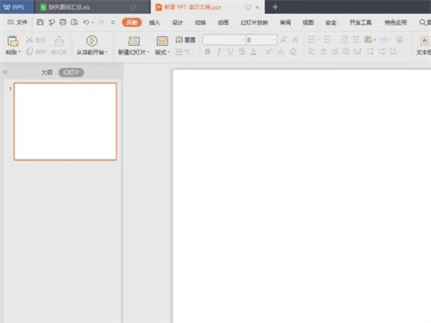Toggle Underline formatting

(230, 52)
